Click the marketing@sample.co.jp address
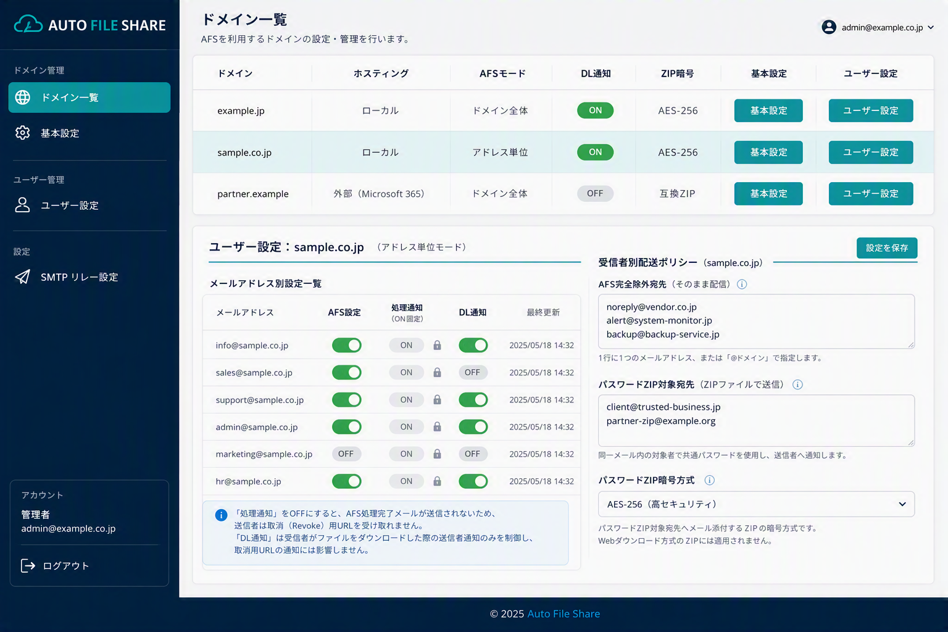 [x=264, y=454]
